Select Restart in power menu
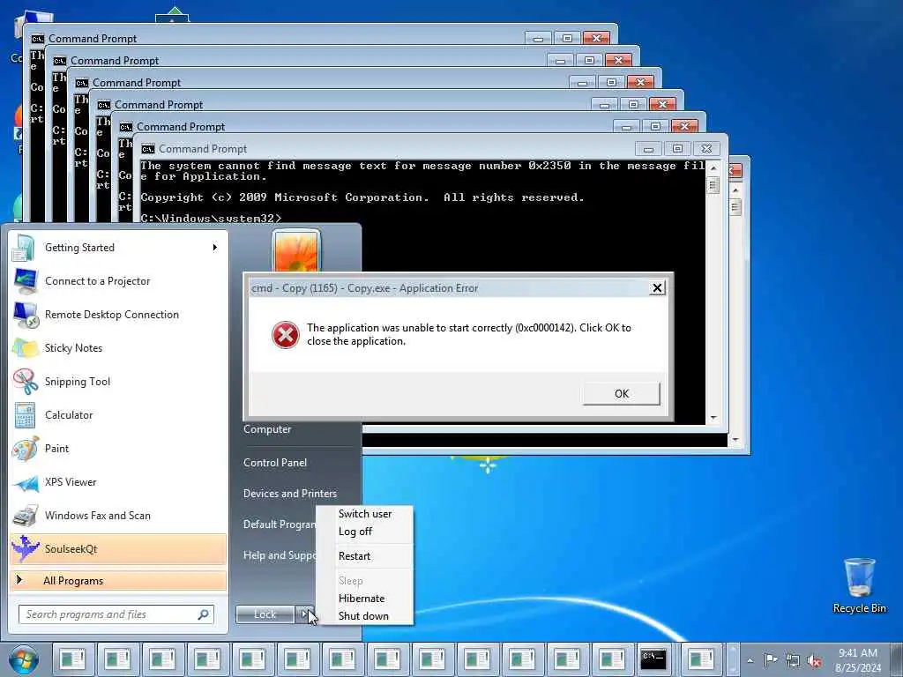The image size is (903, 677). (x=365, y=556)
